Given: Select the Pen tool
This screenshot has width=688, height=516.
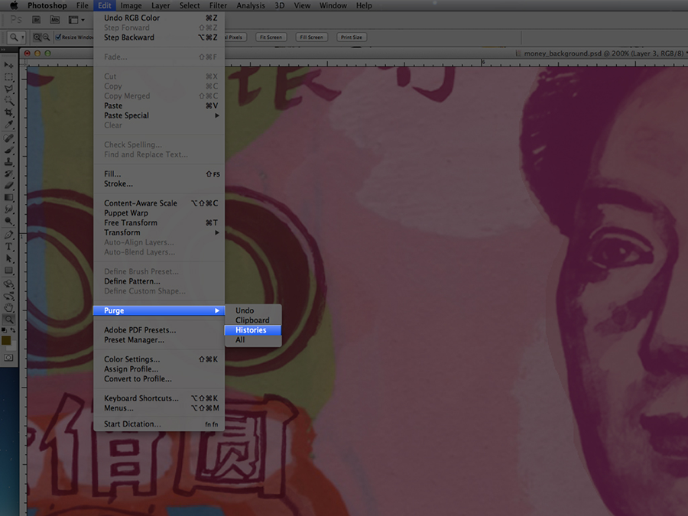Looking at the screenshot, I should tap(8, 235).
